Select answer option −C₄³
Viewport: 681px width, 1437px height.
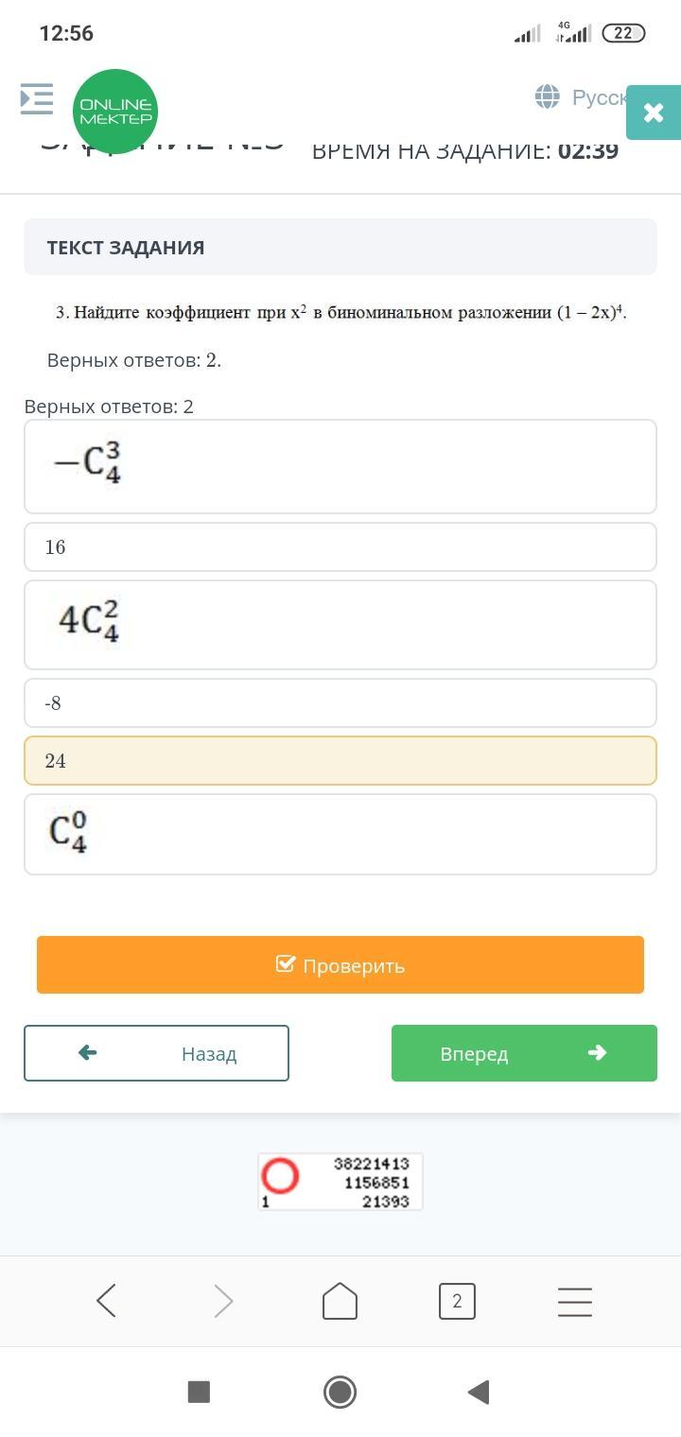(x=340, y=466)
